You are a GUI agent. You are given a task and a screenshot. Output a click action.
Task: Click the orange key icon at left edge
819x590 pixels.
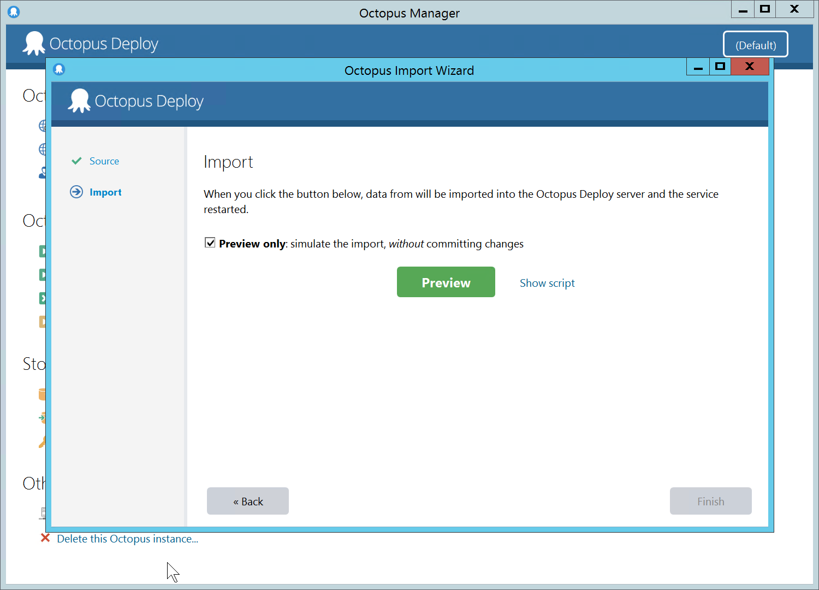pyautogui.click(x=42, y=442)
